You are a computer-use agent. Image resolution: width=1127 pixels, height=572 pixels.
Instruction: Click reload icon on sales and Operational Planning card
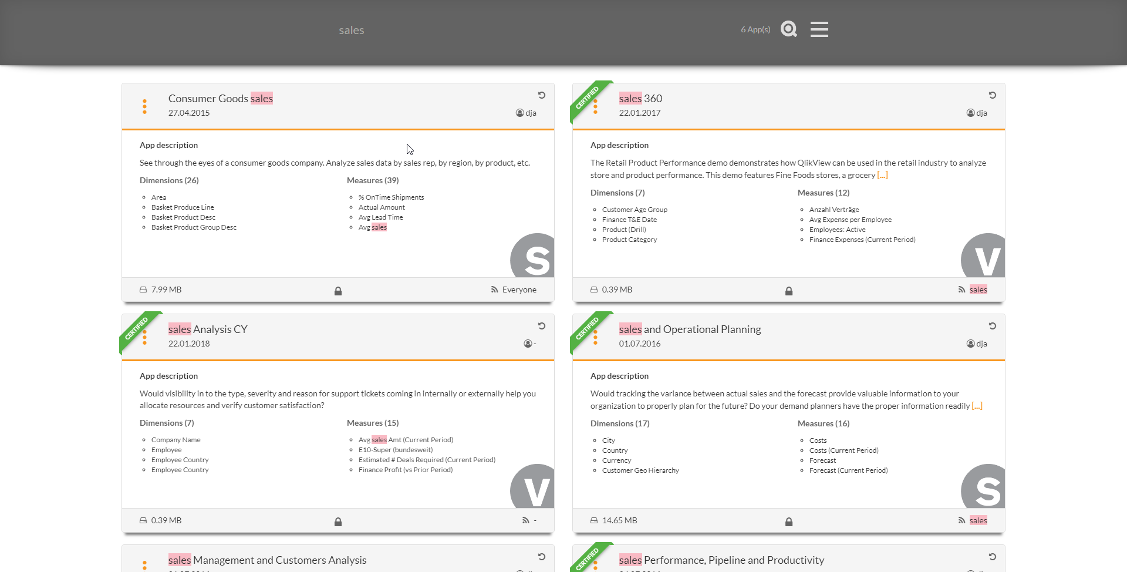point(993,326)
